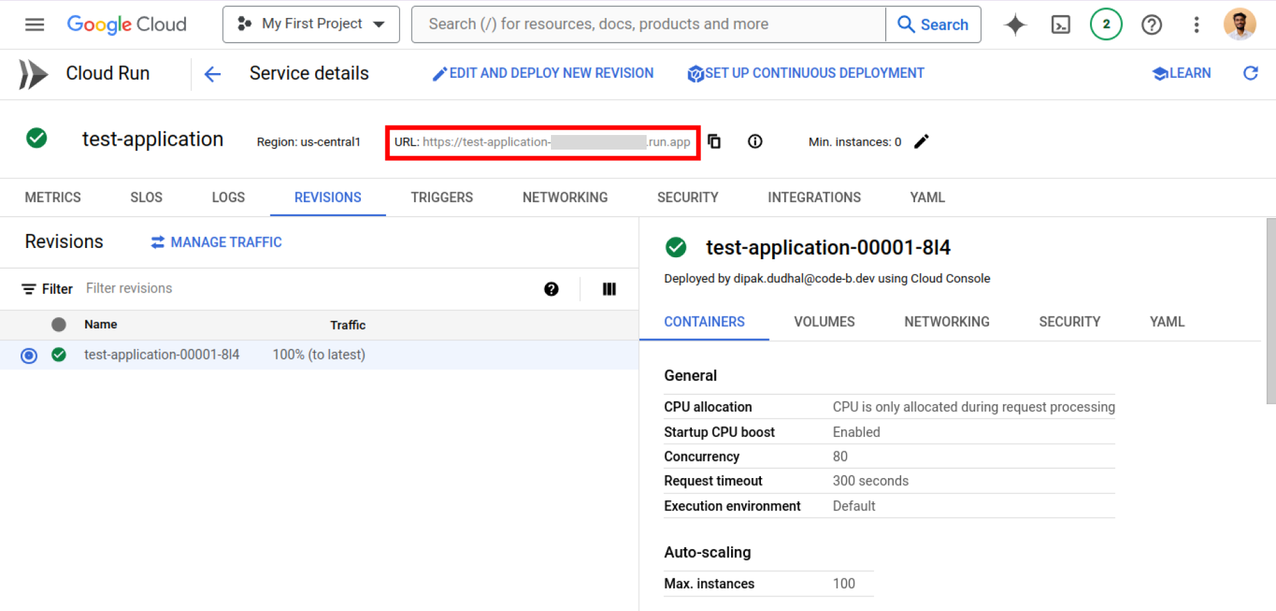The width and height of the screenshot is (1276, 611).
Task: Switch to the SLOs tab
Action: click(x=146, y=197)
